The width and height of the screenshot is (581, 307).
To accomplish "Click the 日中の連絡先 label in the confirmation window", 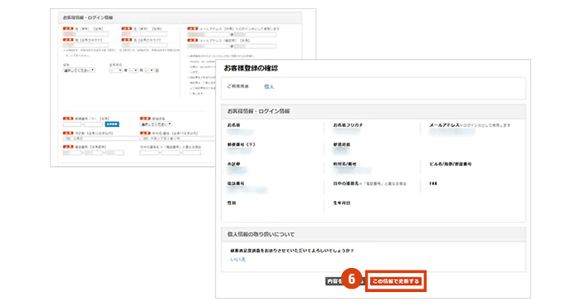I will (x=346, y=183).
